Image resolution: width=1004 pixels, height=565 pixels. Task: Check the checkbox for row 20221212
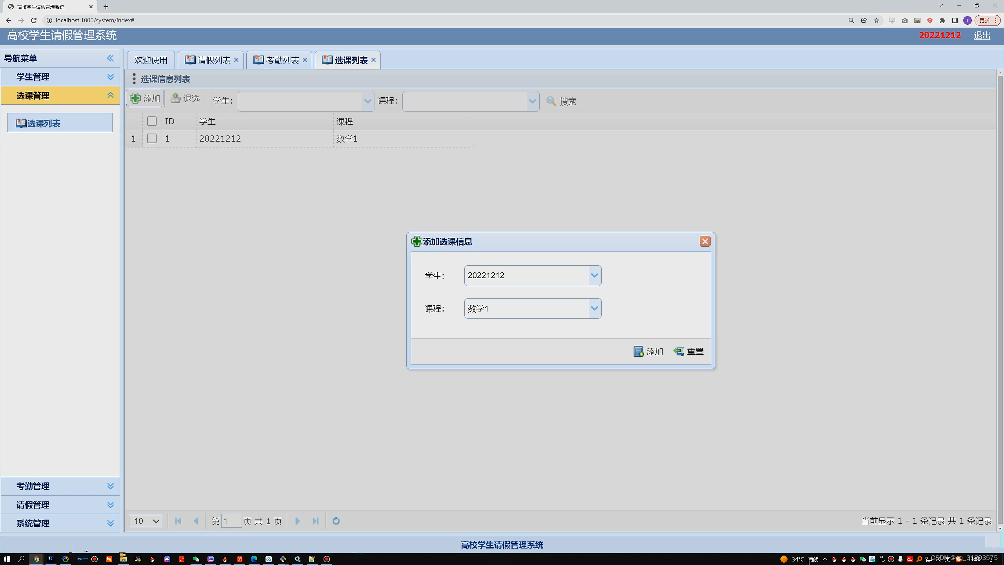152,139
